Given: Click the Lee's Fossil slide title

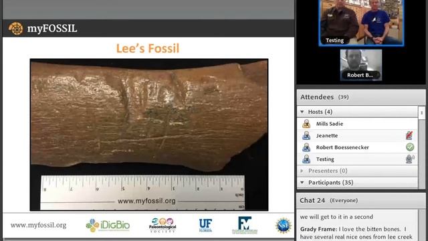Looking at the screenshot, I should (x=148, y=48).
